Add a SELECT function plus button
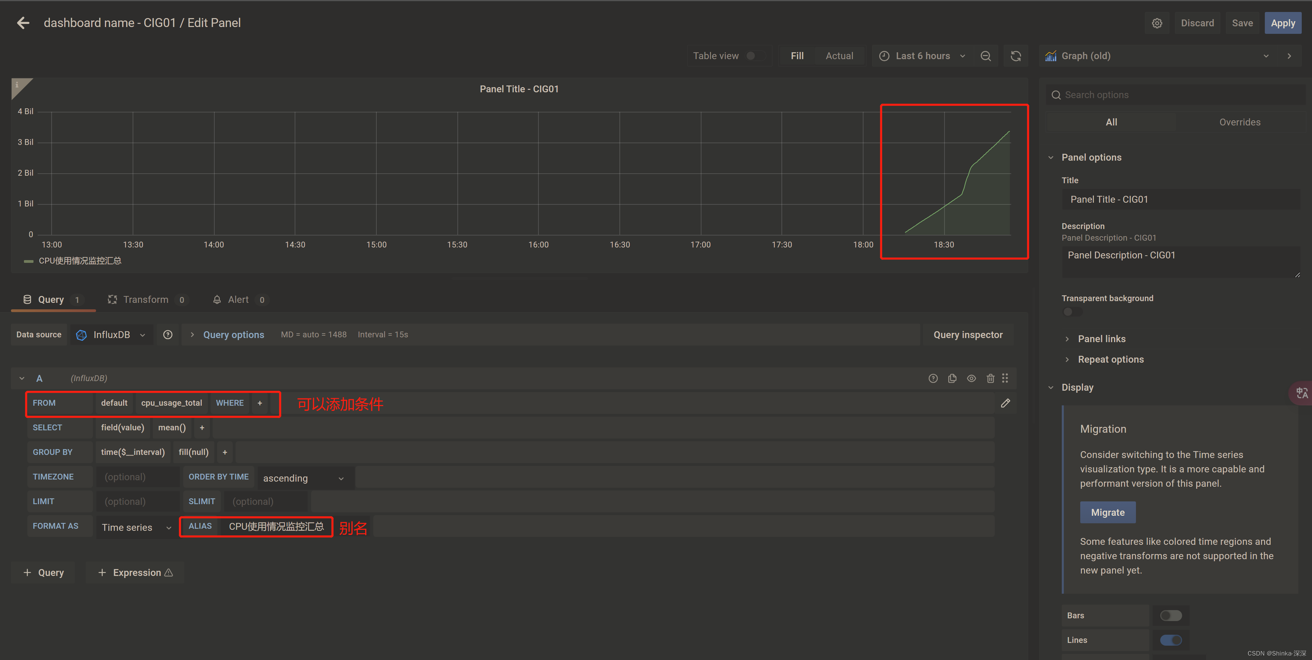The image size is (1312, 660). (202, 428)
